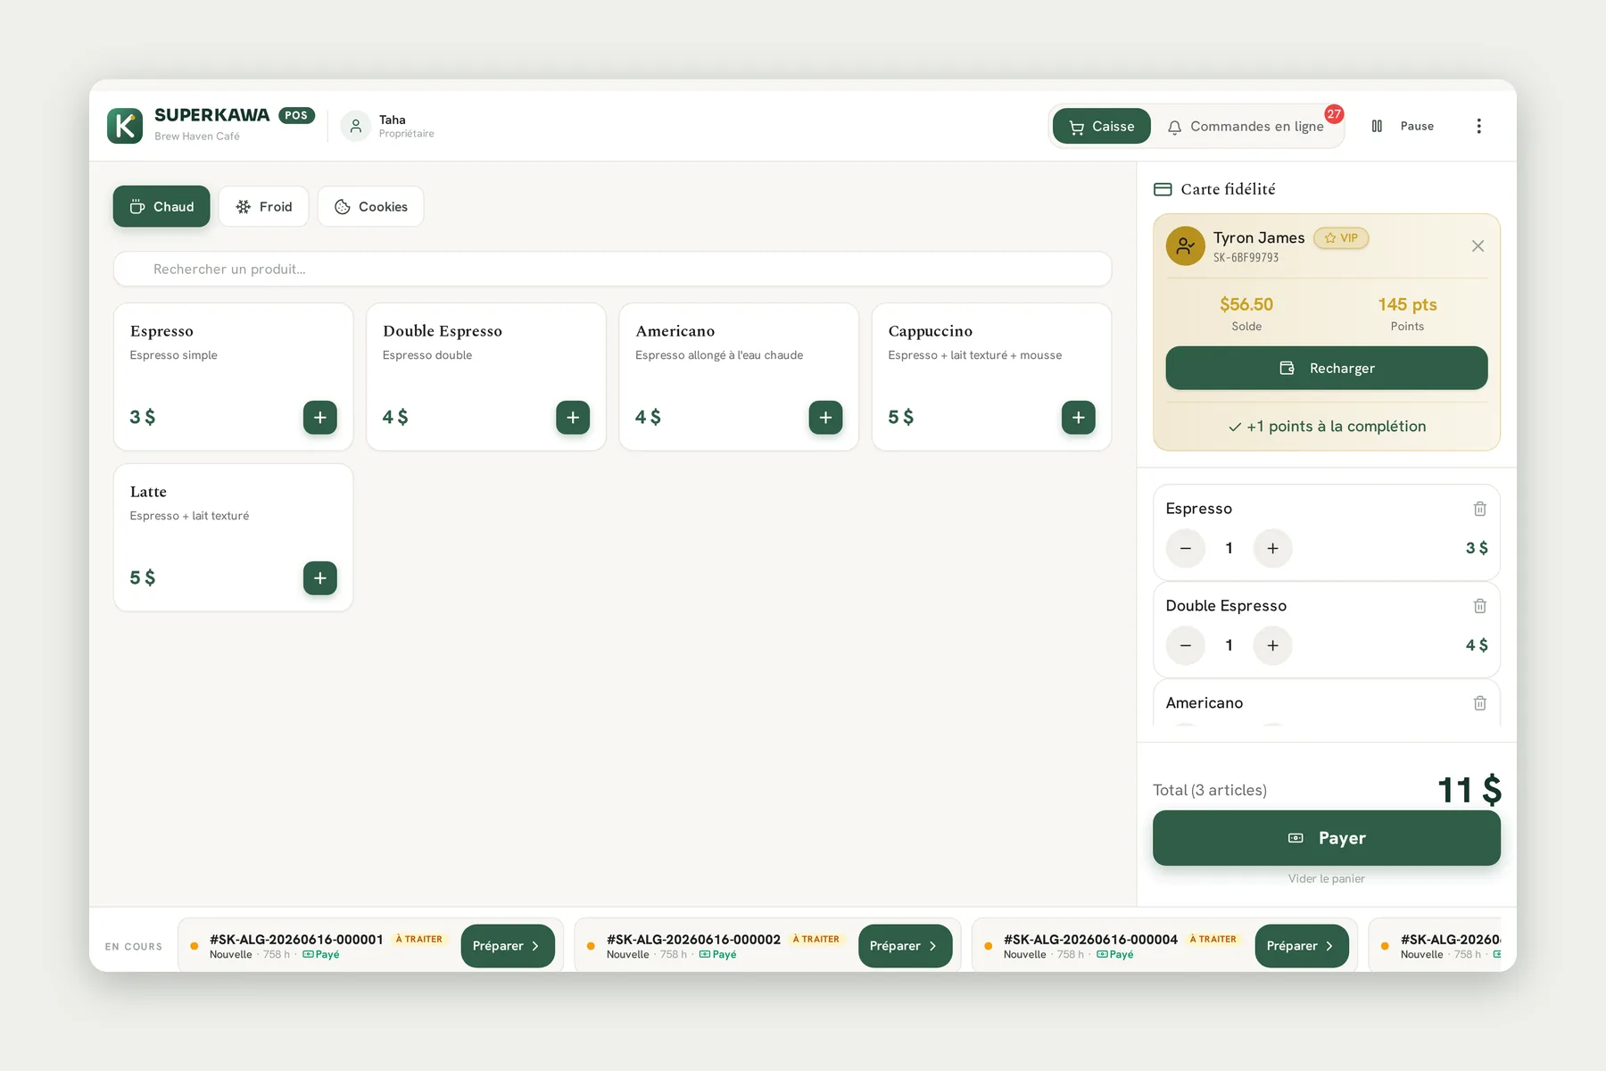Click the Carte fidélité card icon
This screenshot has height=1071, width=1606.
coord(1163,189)
